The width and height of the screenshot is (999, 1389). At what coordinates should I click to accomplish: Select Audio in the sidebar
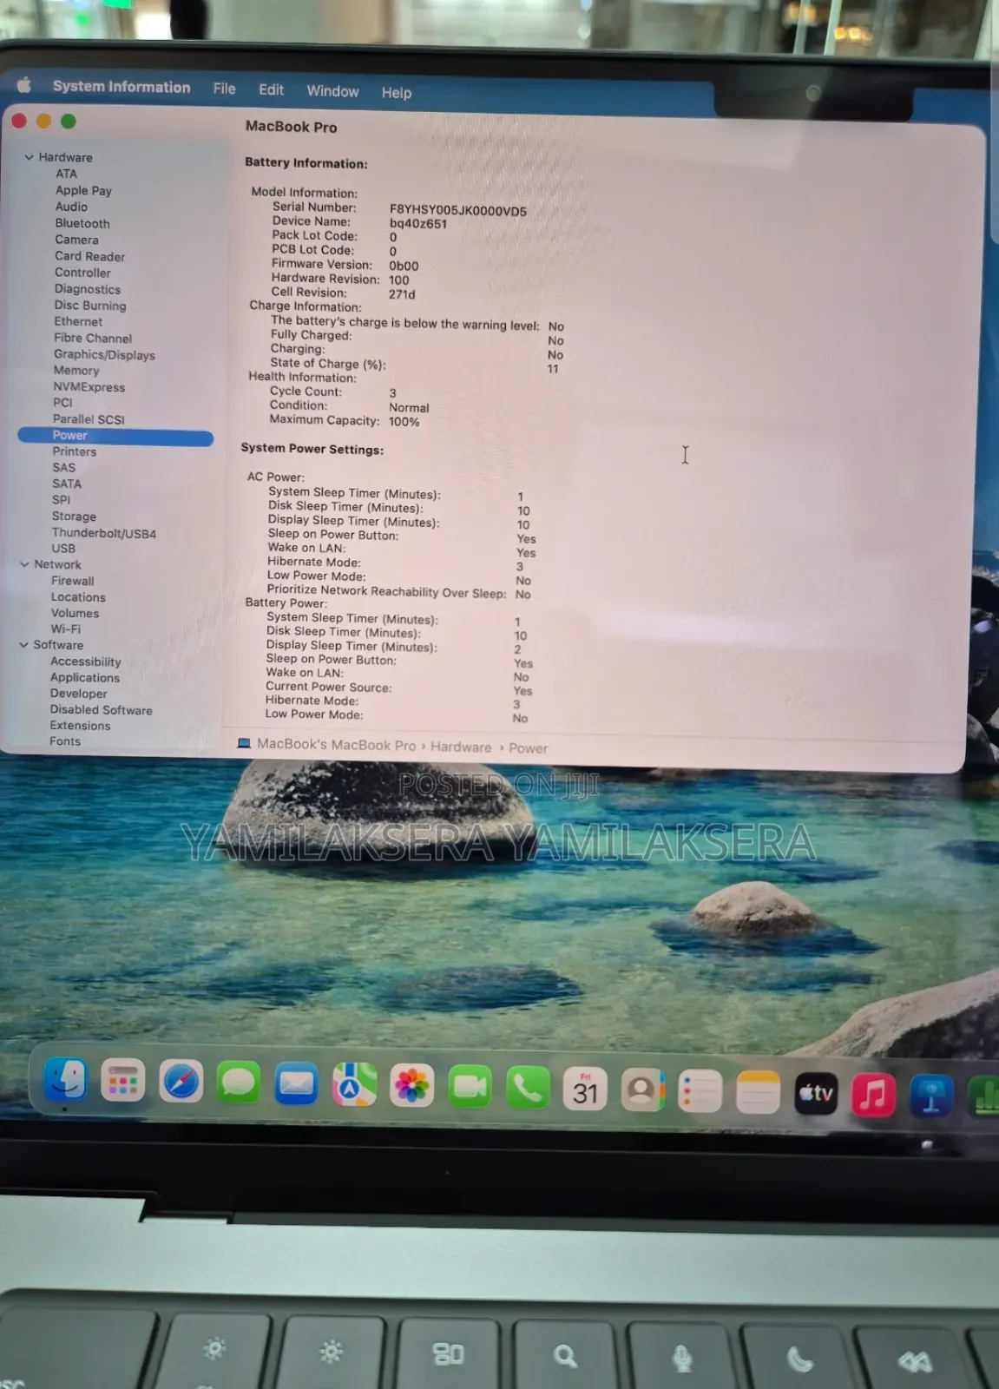pyautogui.click(x=71, y=207)
